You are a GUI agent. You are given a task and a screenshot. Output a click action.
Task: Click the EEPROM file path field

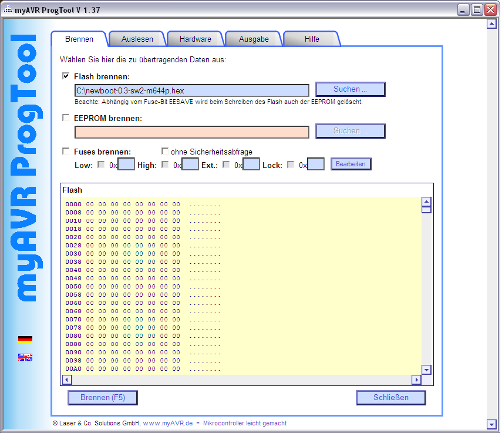tap(191, 132)
